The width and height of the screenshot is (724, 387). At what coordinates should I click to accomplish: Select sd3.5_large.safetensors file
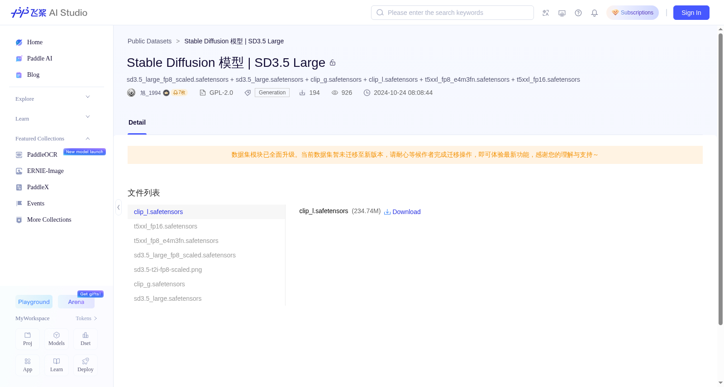[x=206, y=298]
